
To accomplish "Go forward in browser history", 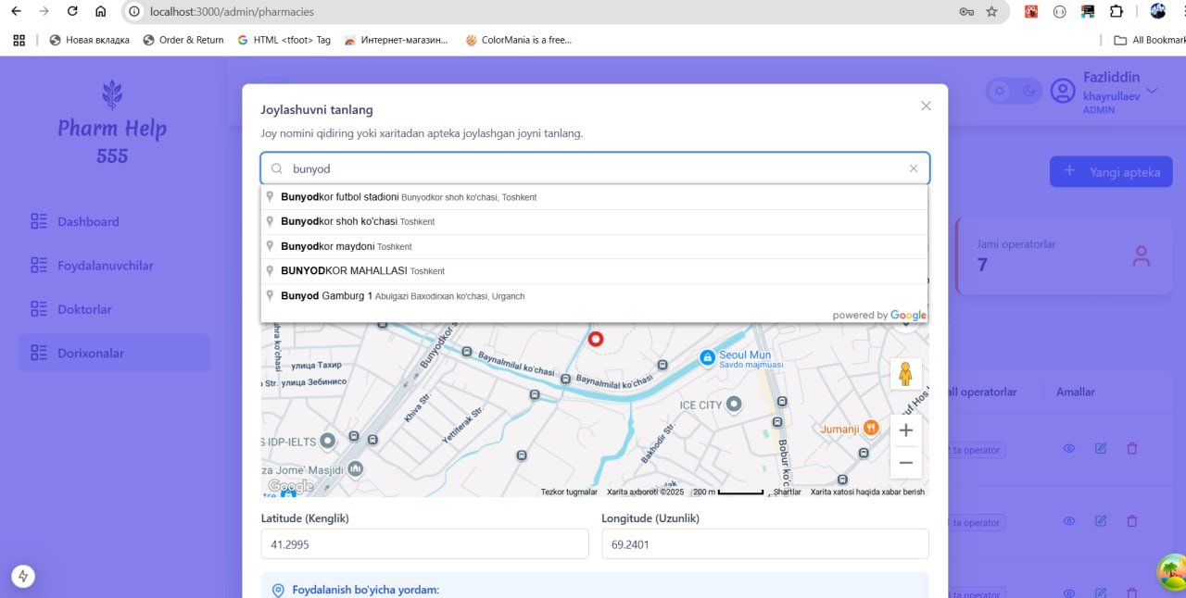I will 44,12.
